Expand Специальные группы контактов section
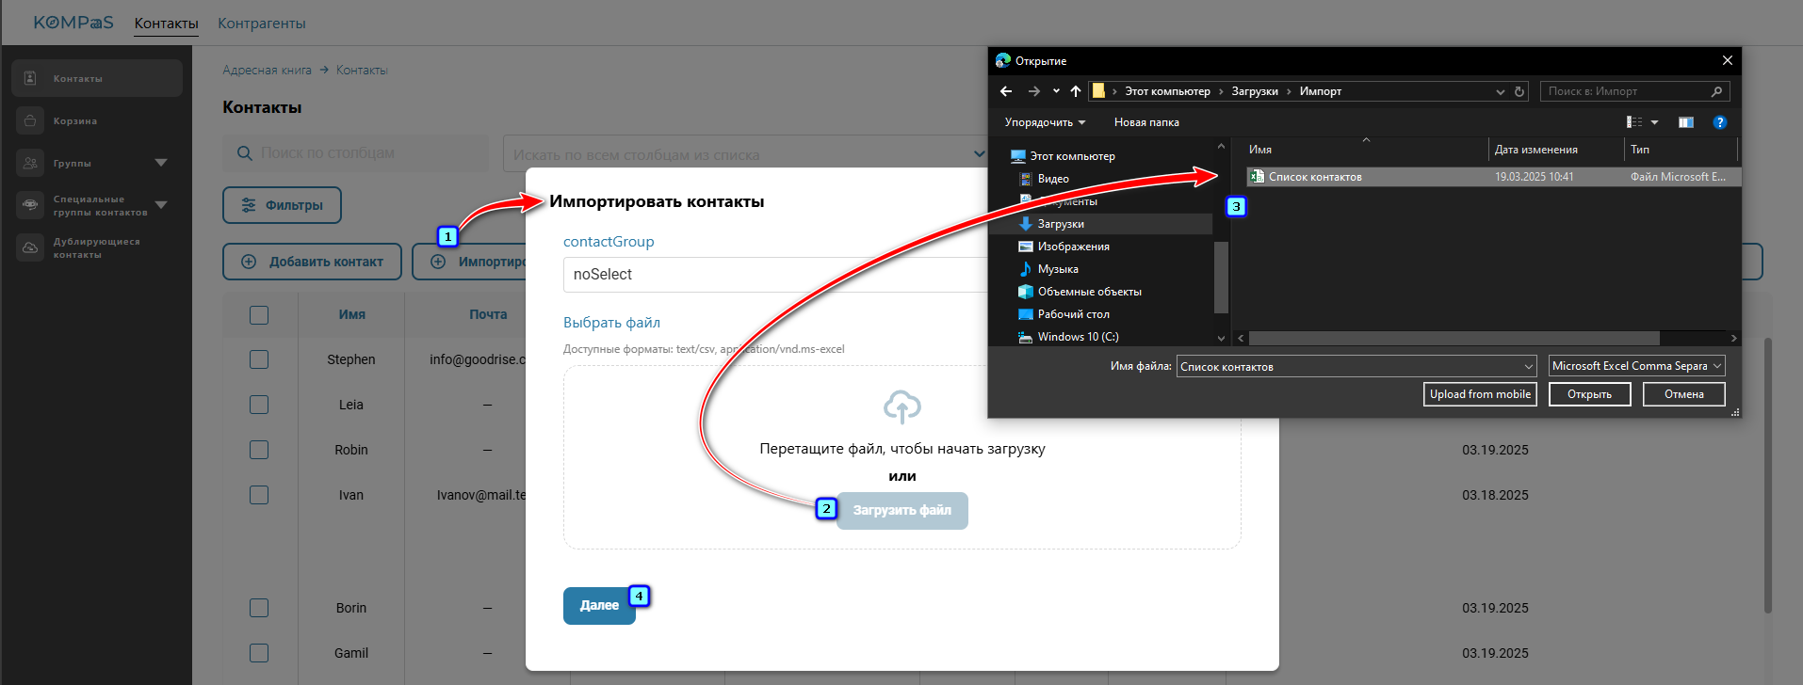Viewport: 1803px width, 685px height. (x=161, y=205)
